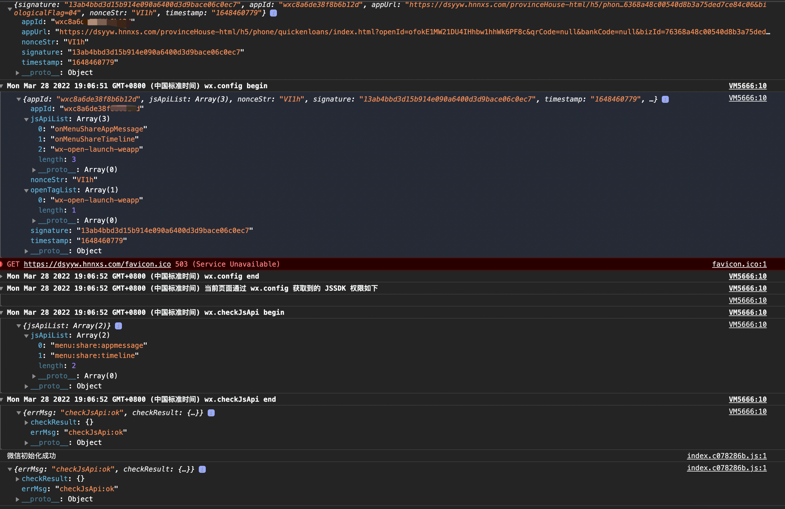Expand __proto__: Object at bottom of console

click(x=17, y=499)
